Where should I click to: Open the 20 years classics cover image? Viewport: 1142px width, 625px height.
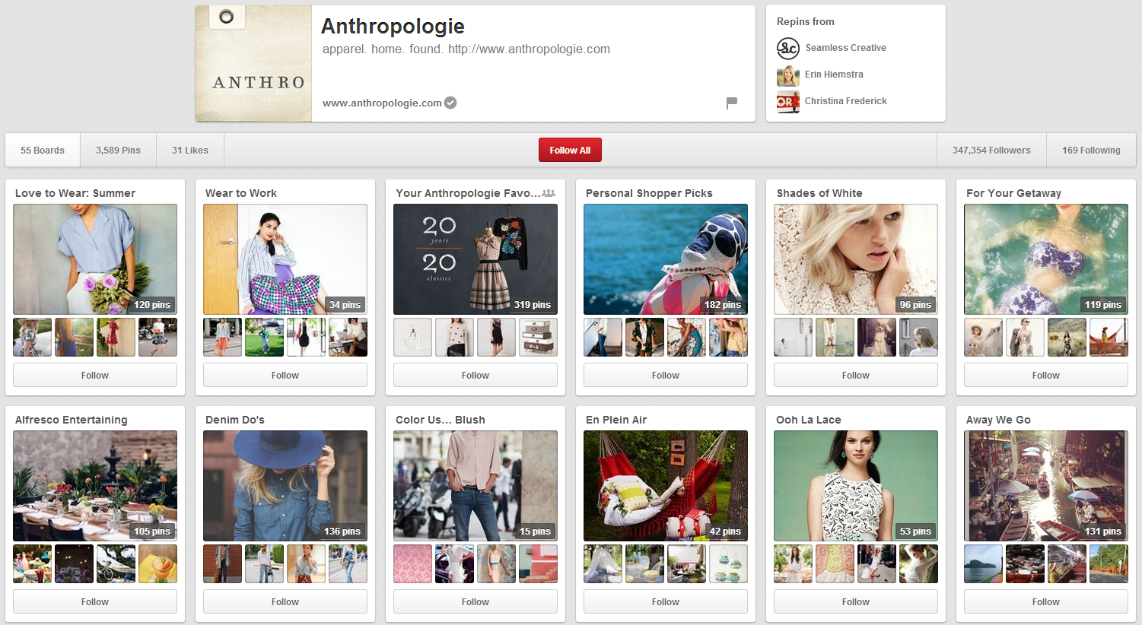[x=476, y=259]
